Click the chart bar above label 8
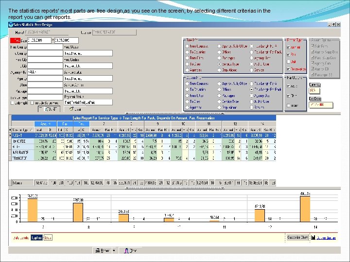Screen dimensions: 350x262 click(x=78, y=213)
